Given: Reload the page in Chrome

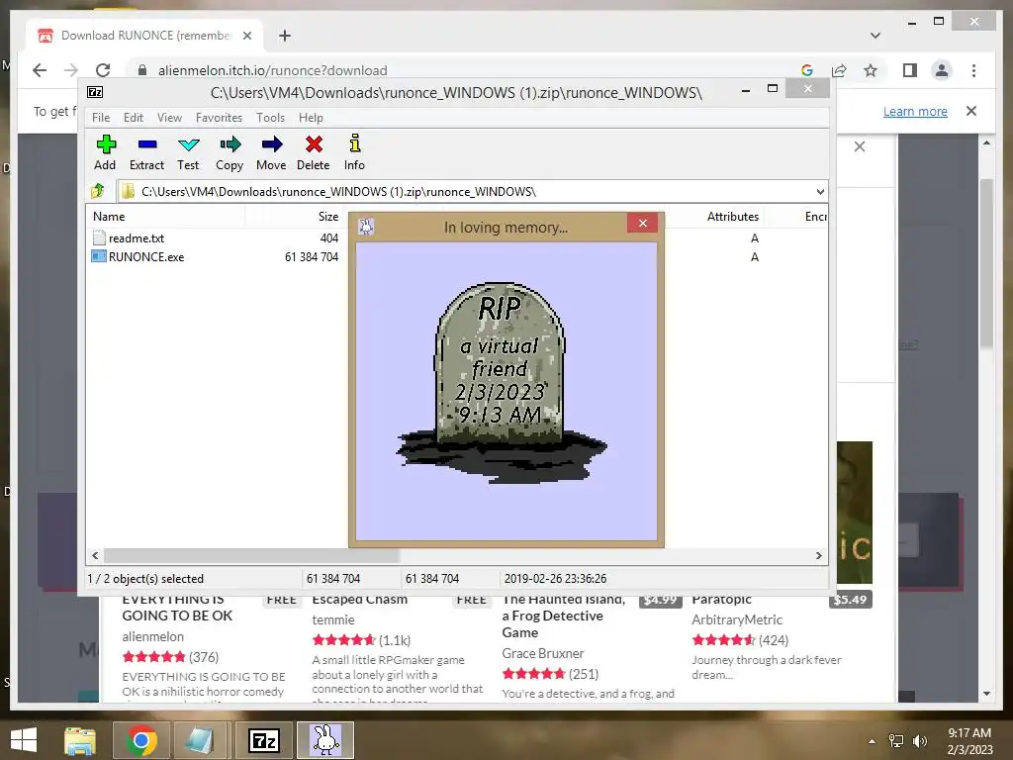Looking at the screenshot, I should [x=103, y=70].
